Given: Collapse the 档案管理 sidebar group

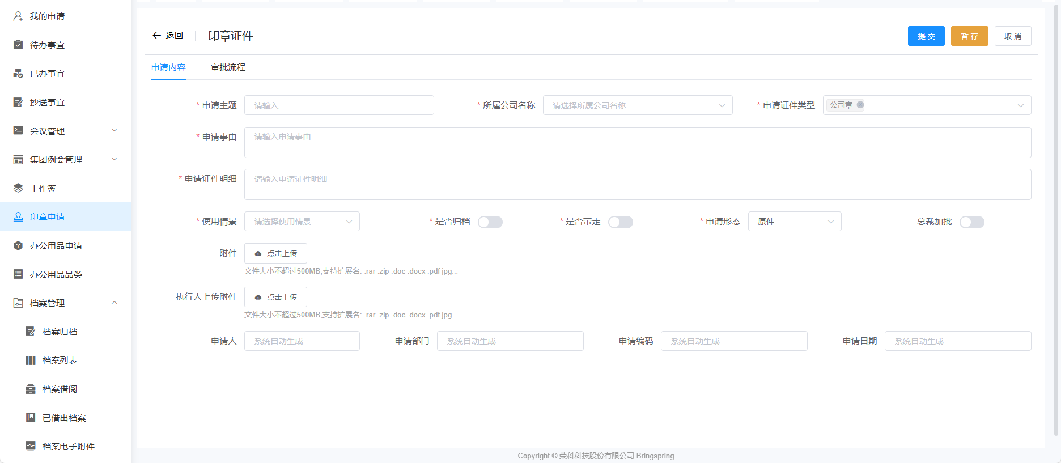Looking at the screenshot, I should 114,303.
